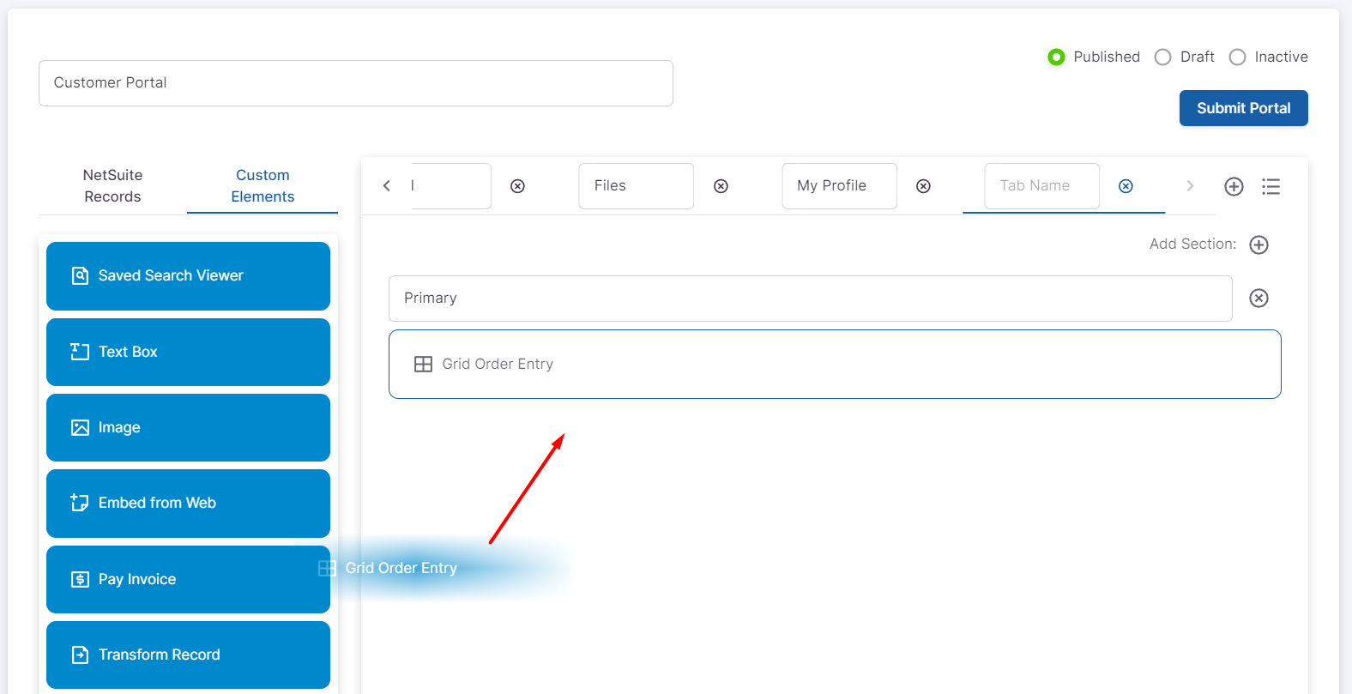Click the Add Section plus icon

[1258, 244]
